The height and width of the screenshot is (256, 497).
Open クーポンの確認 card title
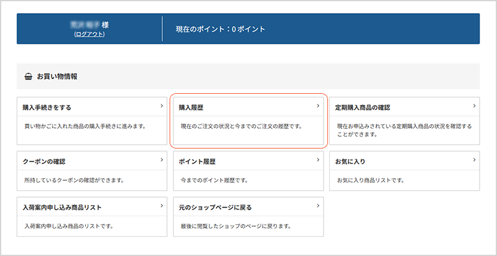[44, 162]
